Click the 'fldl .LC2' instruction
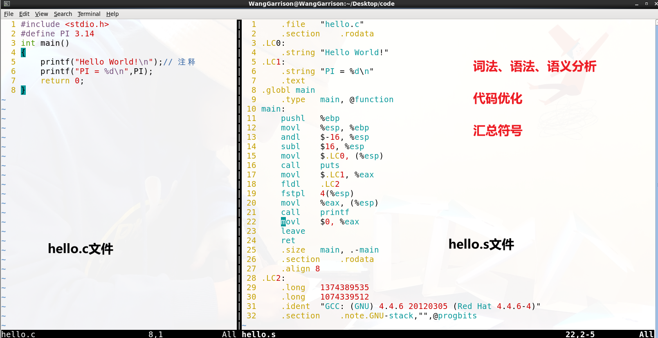Image resolution: width=658 pixels, height=338 pixels. click(310, 184)
